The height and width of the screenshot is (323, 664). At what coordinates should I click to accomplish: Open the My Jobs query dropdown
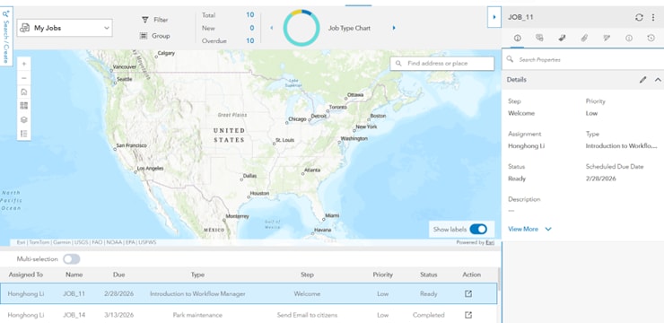(65, 28)
